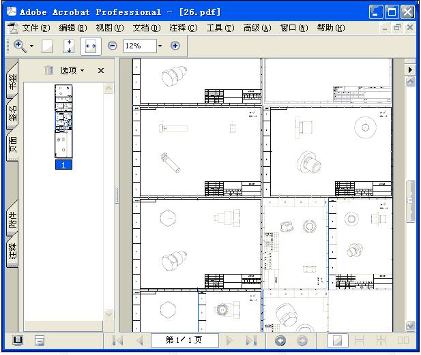This screenshot has width=421, height=355.
Task: Select the Zoom In magnifier tool
Action: pyautogui.click(x=19, y=46)
